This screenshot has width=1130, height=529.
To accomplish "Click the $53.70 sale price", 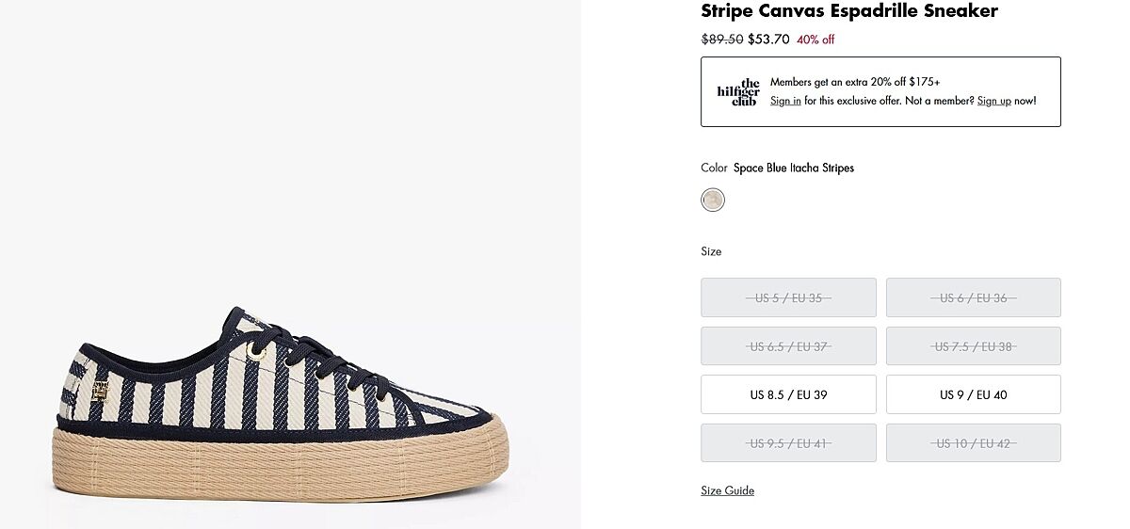I will 768,40.
